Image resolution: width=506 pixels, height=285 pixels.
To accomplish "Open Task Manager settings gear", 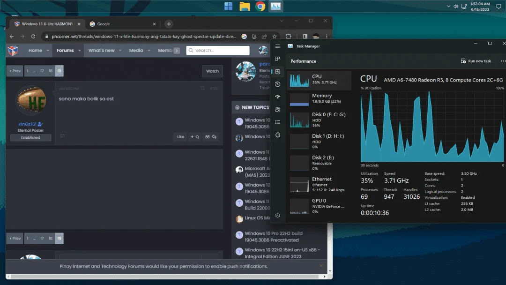I will 277,215.
